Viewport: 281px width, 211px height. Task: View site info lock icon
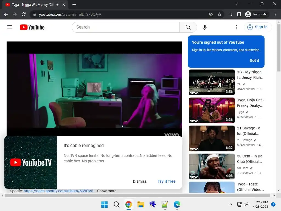click(35, 14)
